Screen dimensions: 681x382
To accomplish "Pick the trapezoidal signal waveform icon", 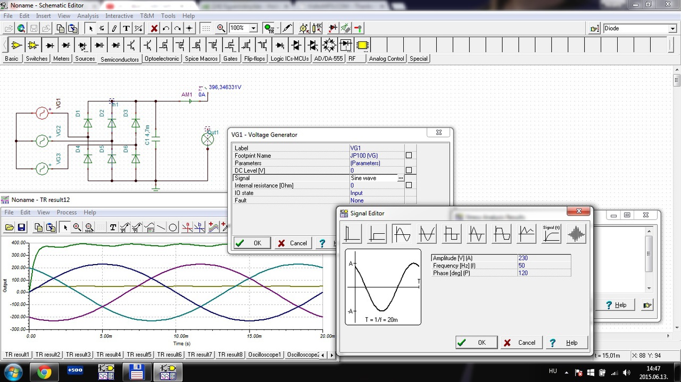I will (502, 234).
